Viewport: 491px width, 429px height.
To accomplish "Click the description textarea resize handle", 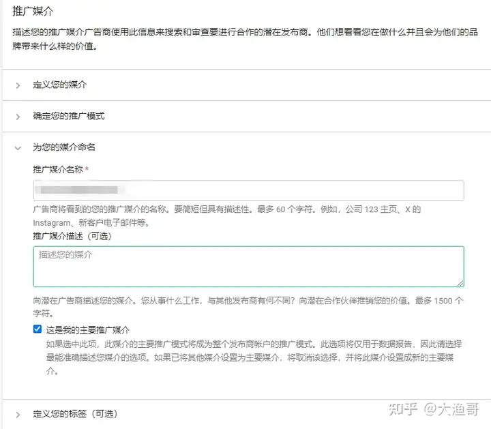I will [460, 283].
